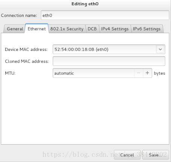Click the MTU automatic value field
This screenshot has width=171, height=162.
[93, 73]
